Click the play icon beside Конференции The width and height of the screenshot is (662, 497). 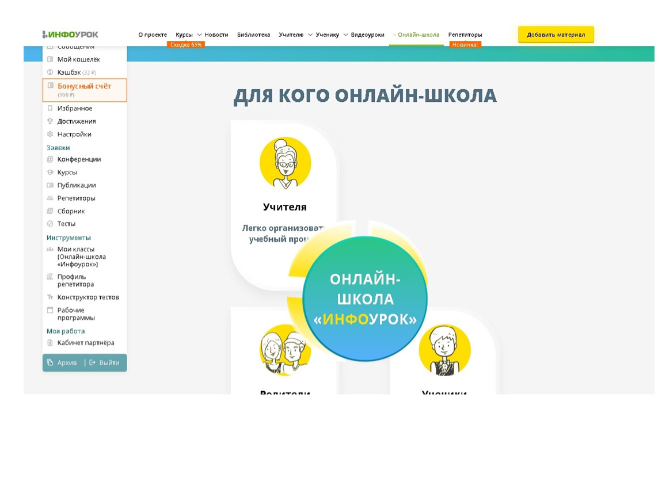click(x=50, y=159)
